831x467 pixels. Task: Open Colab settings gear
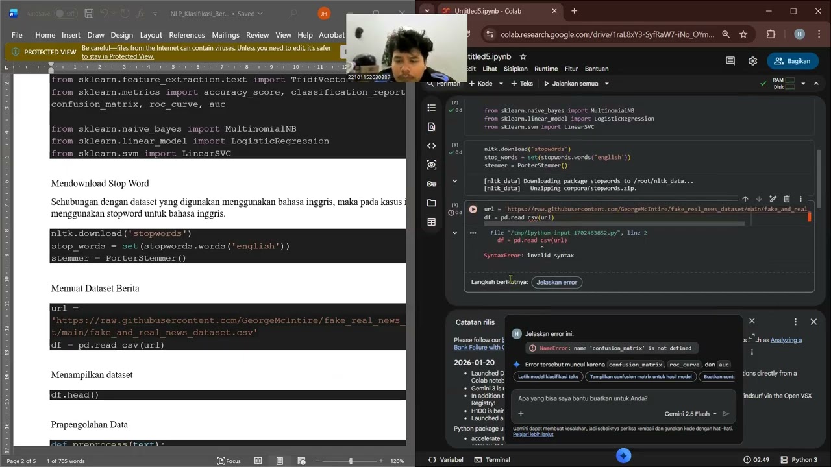pyautogui.click(x=752, y=61)
